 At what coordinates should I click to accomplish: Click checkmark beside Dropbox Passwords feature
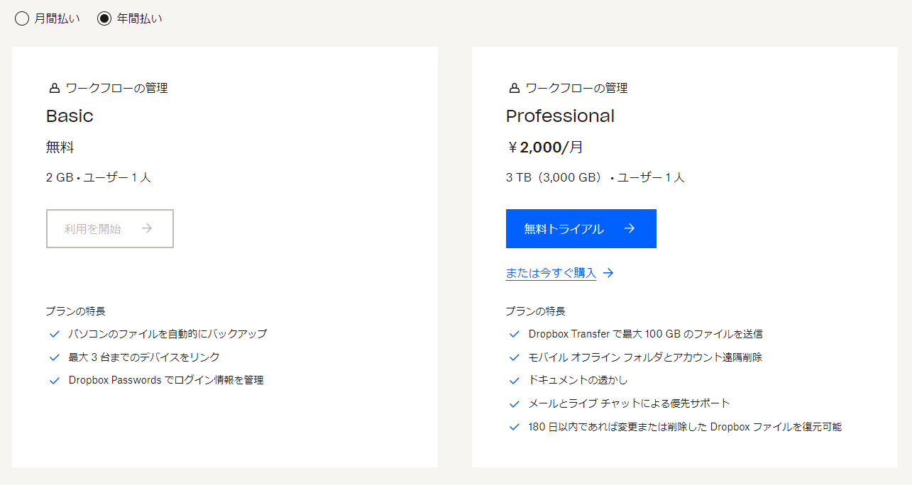55,381
